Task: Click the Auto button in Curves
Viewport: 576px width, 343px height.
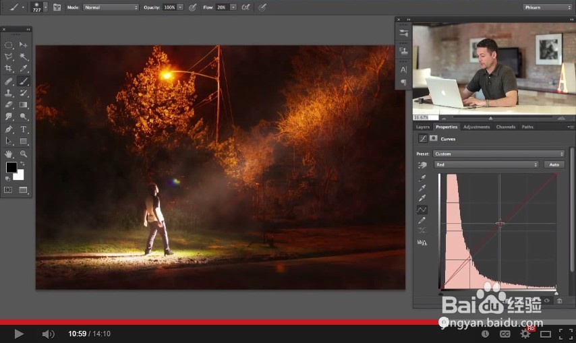Action: (554, 164)
